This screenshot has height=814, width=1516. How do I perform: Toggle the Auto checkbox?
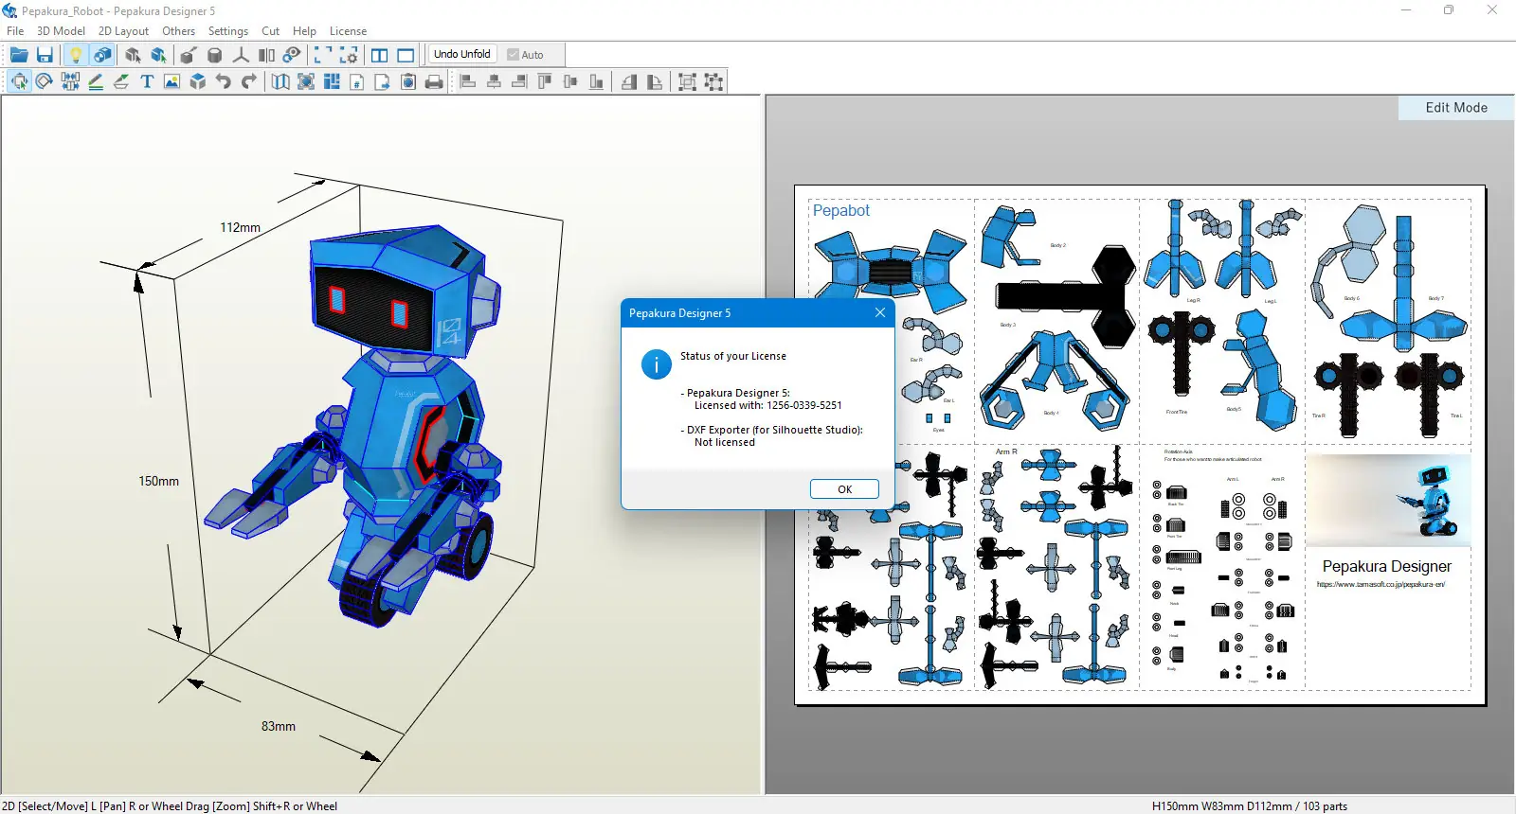[514, 55]
